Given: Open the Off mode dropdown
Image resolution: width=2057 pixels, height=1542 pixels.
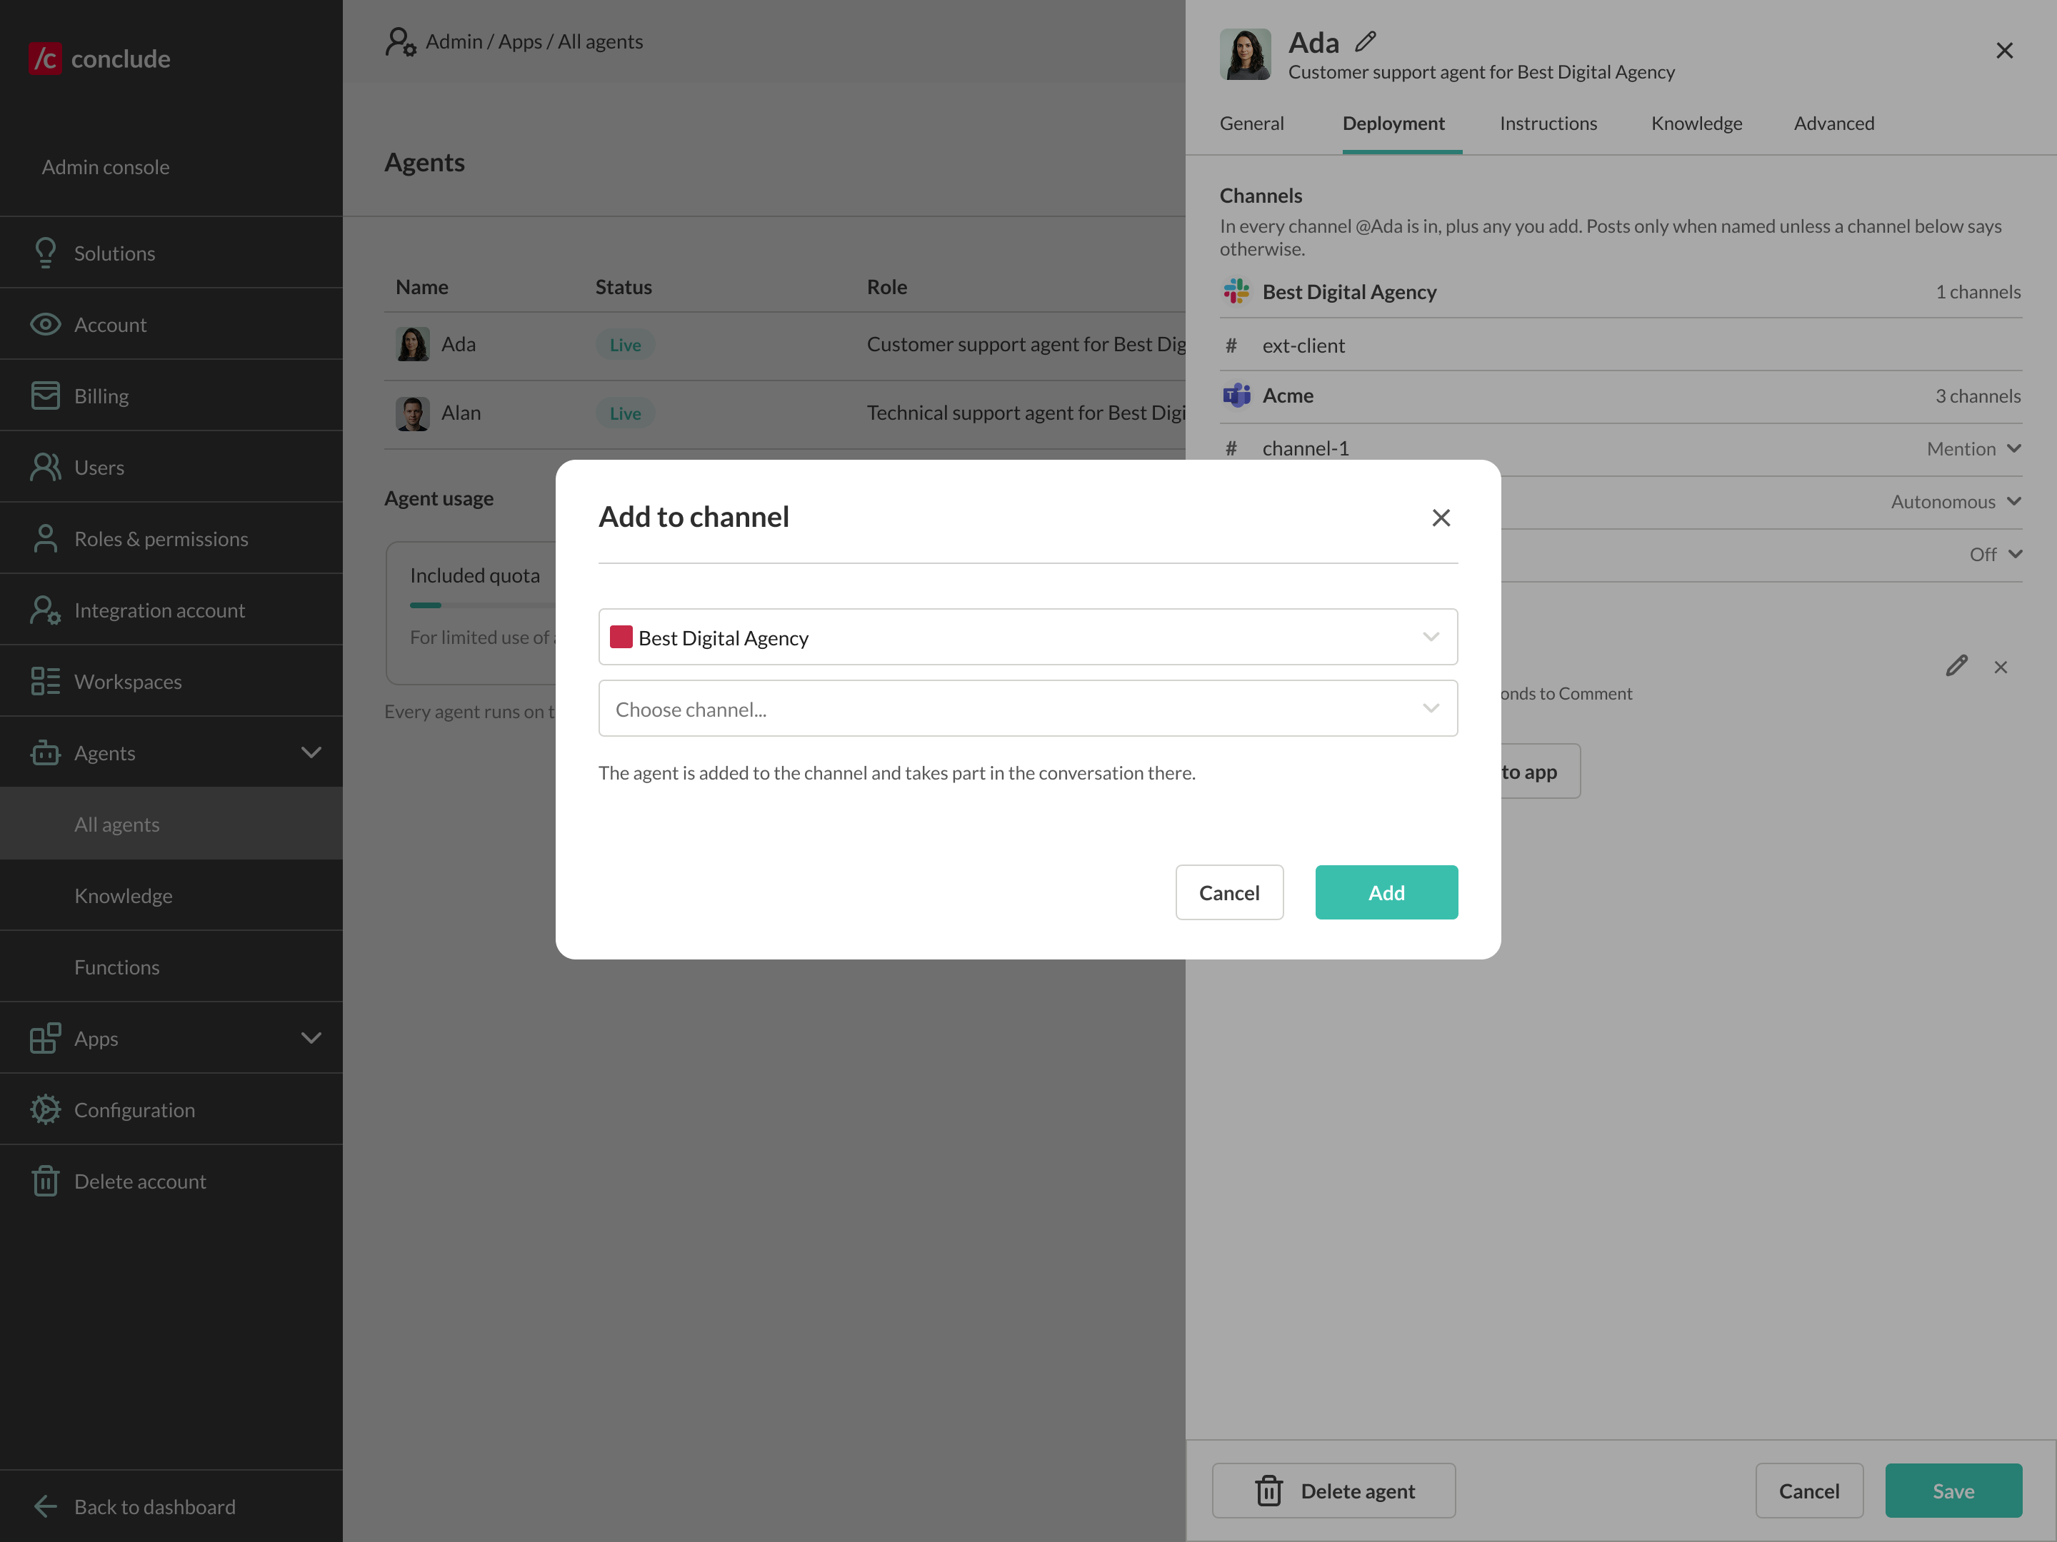Looking at the screenshot, I should (x=1996, y=555).
